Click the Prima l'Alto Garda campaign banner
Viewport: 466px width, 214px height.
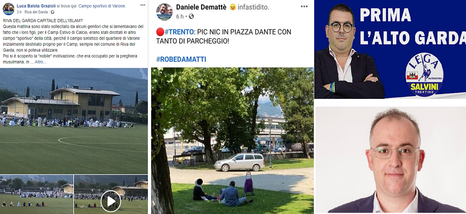click(390, 49)
